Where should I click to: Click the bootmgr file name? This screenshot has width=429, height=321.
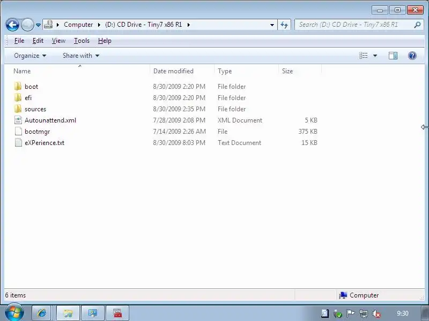[37, 132]
